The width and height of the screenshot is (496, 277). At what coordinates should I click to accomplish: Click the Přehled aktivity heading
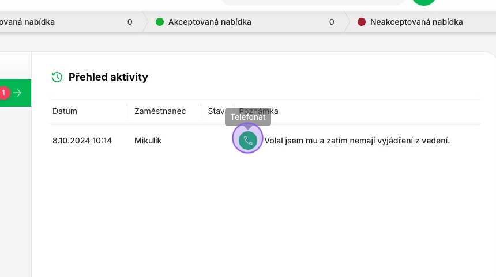tap(108, 77)
